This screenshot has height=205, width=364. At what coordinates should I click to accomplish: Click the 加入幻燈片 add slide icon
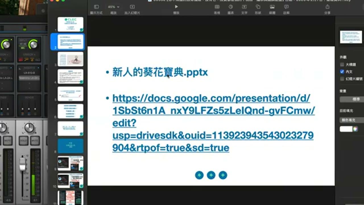tap(132, 7)
